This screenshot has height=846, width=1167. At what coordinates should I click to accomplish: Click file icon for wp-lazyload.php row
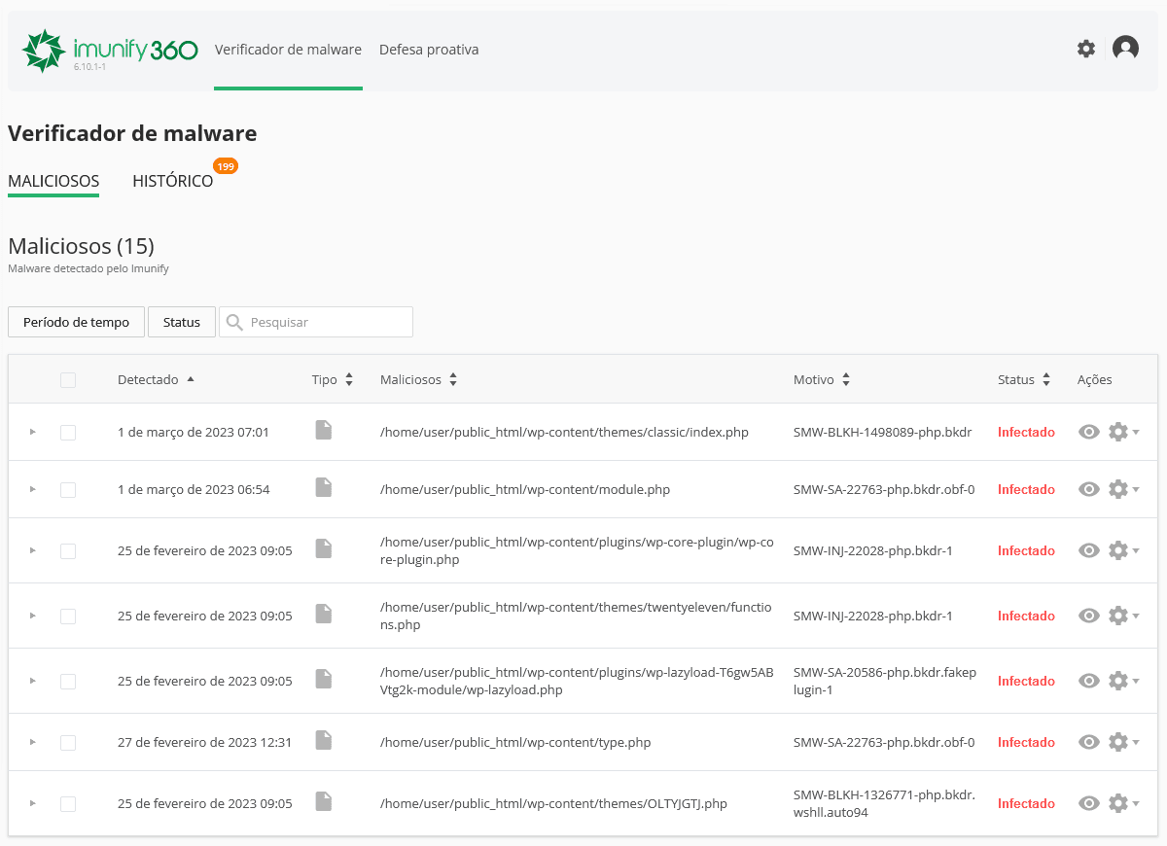(x=323, y=679)
